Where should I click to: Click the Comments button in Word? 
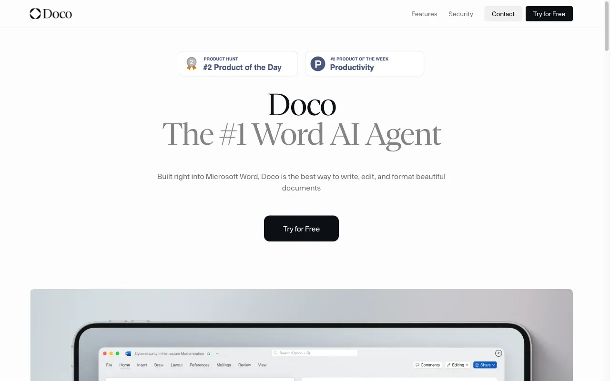pos(427,365)
